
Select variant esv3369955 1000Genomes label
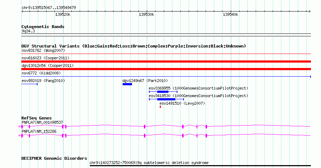point(198,88)
